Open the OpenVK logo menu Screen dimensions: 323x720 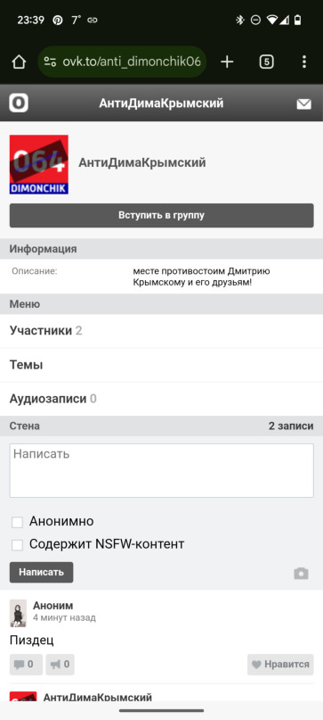pos(19,103)
